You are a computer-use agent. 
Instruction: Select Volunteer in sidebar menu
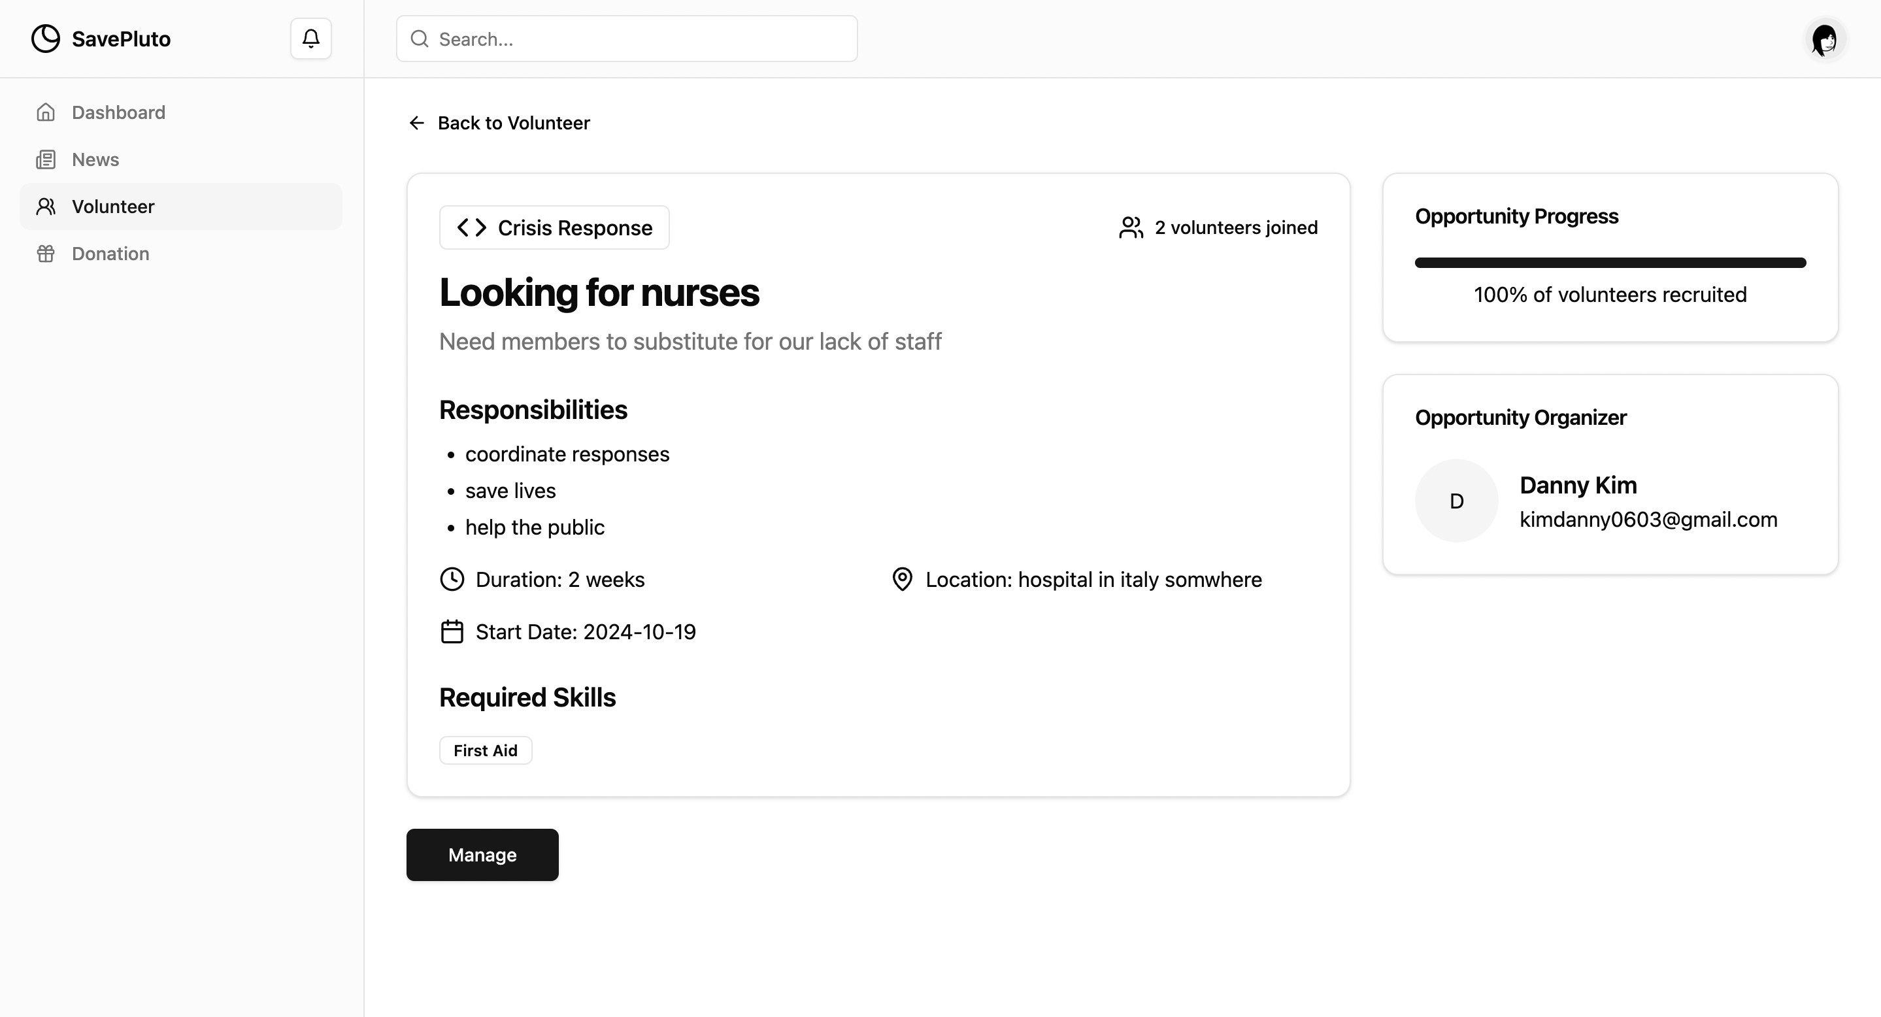point(113,207)
